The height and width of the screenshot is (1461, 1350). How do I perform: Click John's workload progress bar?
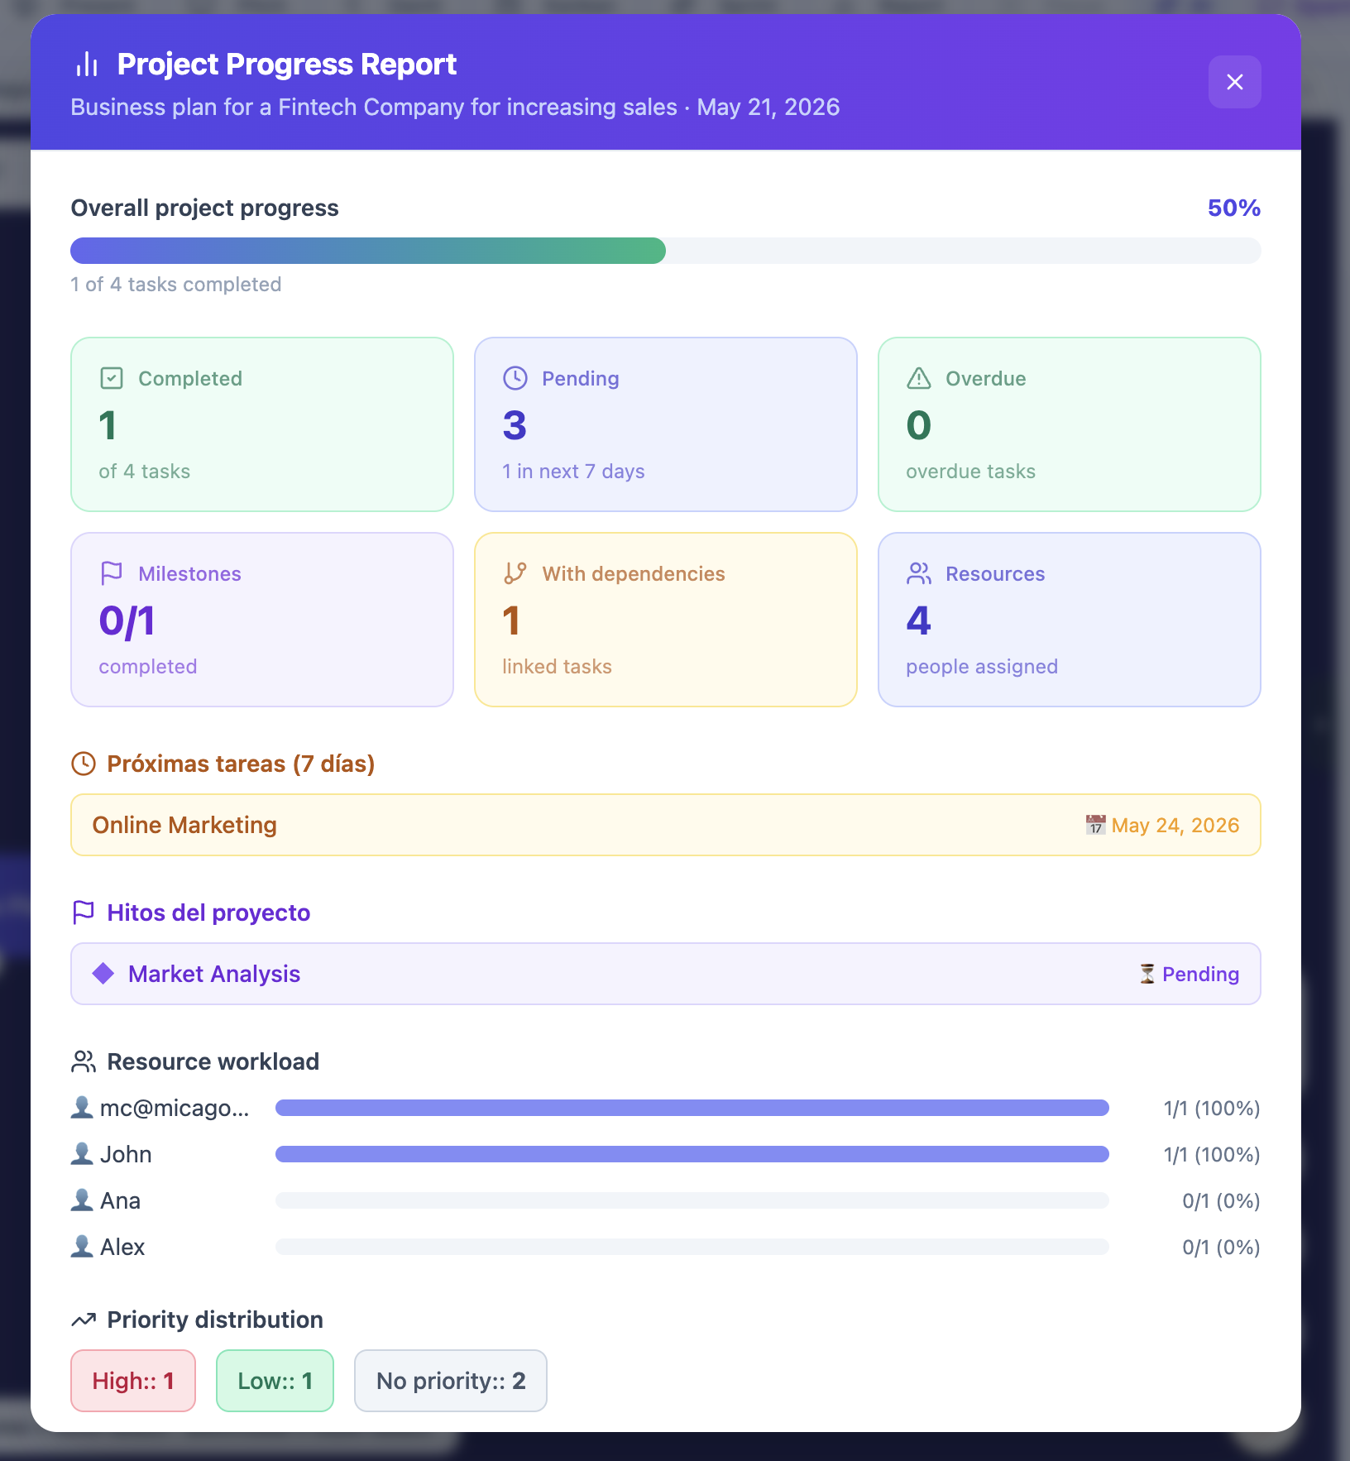pos(692,1154)
